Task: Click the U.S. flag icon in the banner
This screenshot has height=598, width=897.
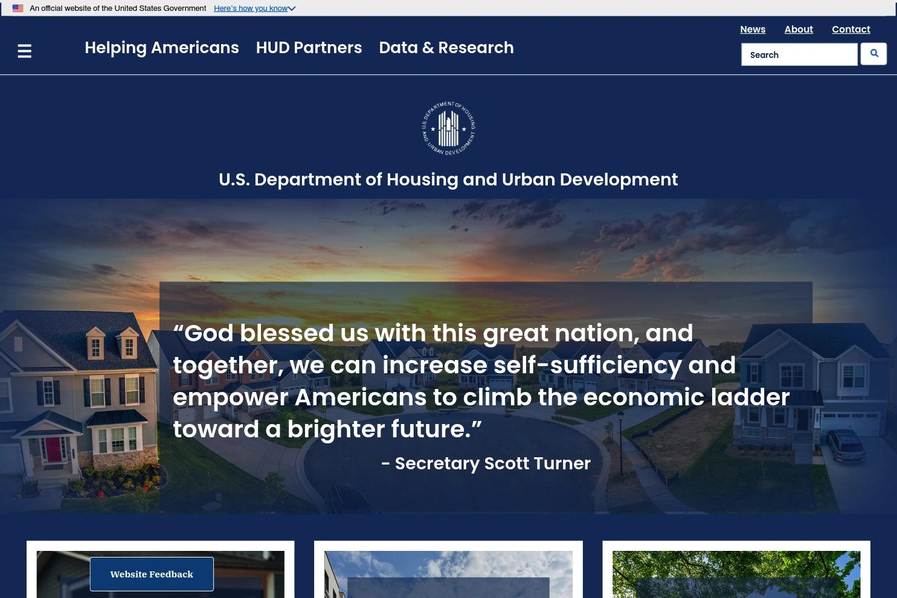Action: 18,8
